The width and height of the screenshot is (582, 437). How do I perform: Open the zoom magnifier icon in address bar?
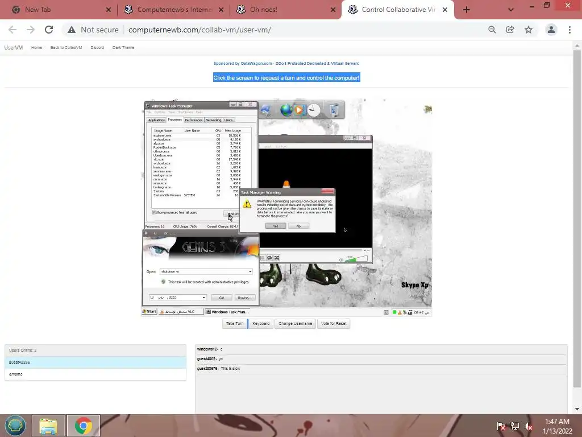point(492,30)
